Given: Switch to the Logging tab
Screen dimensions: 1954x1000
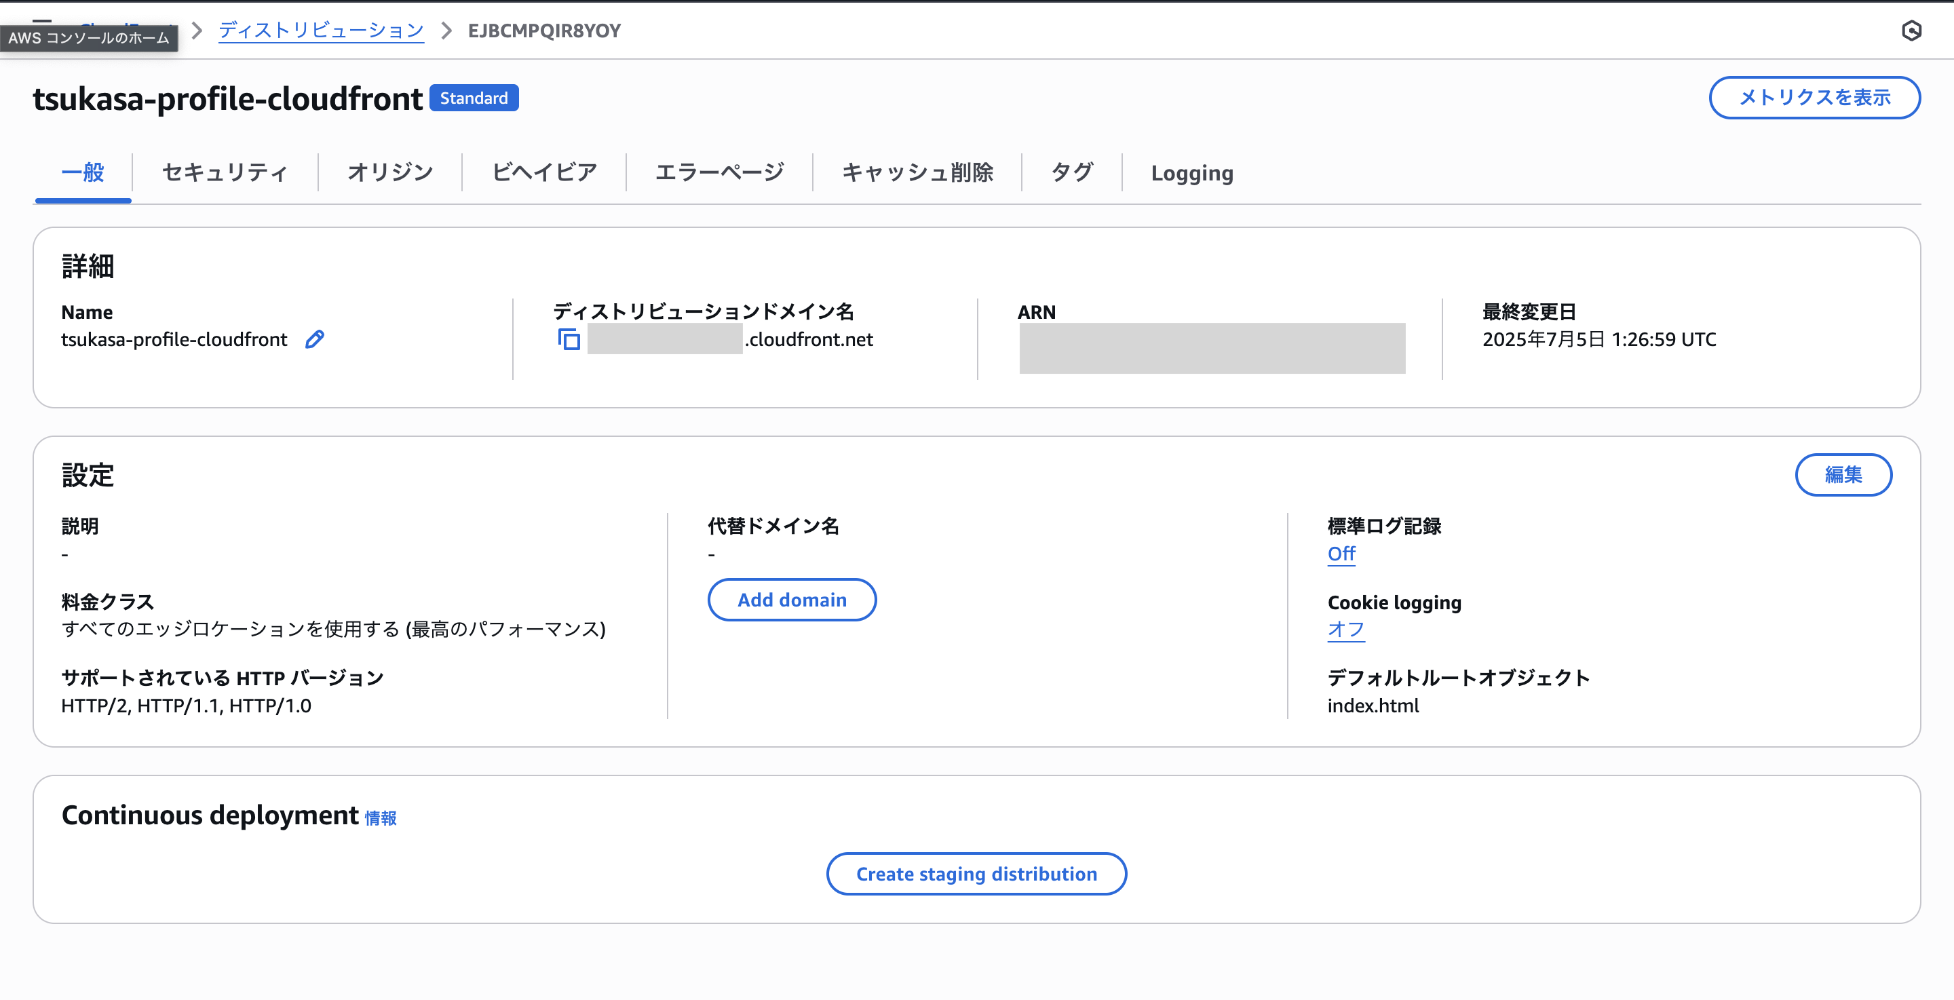Looking at the screenshot, I should [x=1191, y=173].
